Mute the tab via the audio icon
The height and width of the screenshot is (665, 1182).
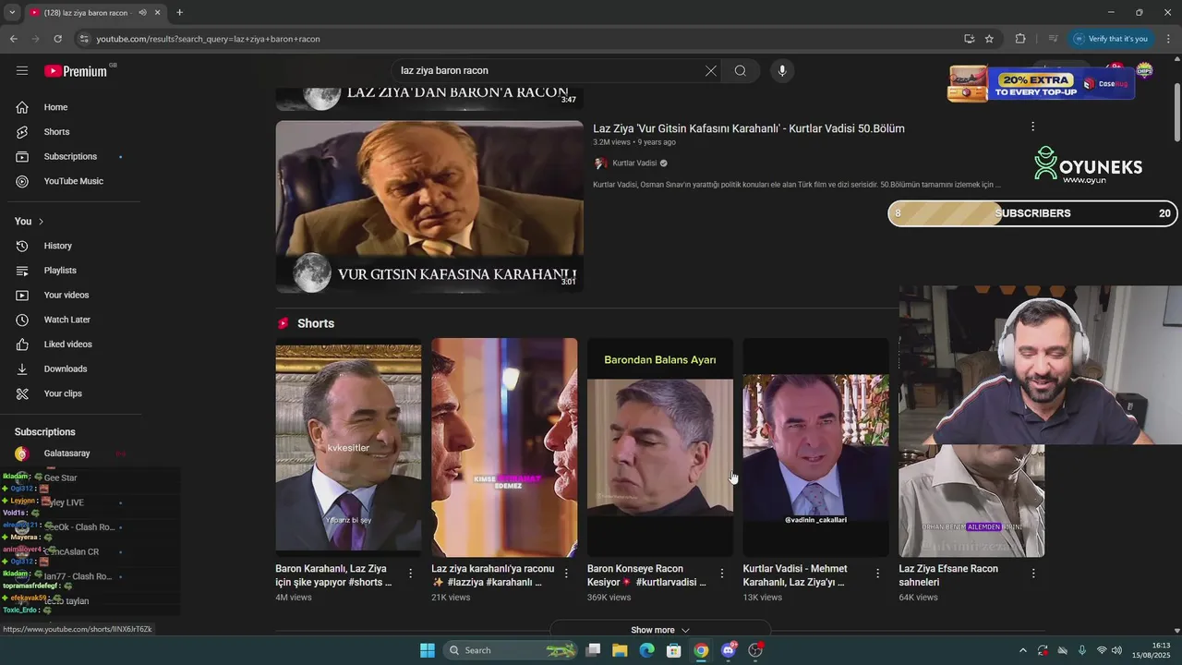(x=142, y=12)
